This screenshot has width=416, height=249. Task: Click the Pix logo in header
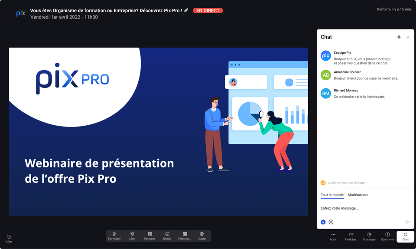point(21,13)
